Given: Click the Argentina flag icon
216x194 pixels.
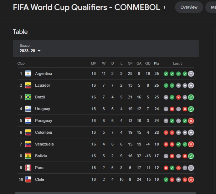Looking at the screenshot, I should (28, 74).
